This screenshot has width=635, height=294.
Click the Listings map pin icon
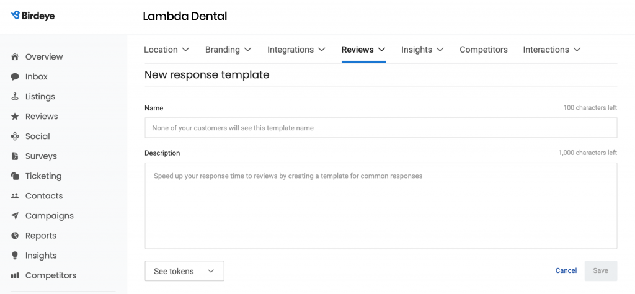pyautogui.click(x=15, y=96)
